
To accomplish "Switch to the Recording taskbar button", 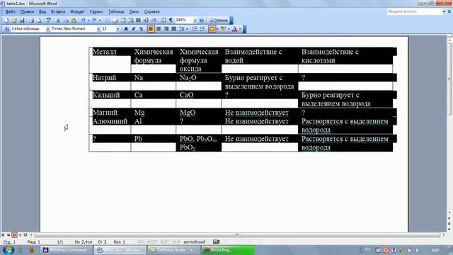I will click(x=228, y=250).
